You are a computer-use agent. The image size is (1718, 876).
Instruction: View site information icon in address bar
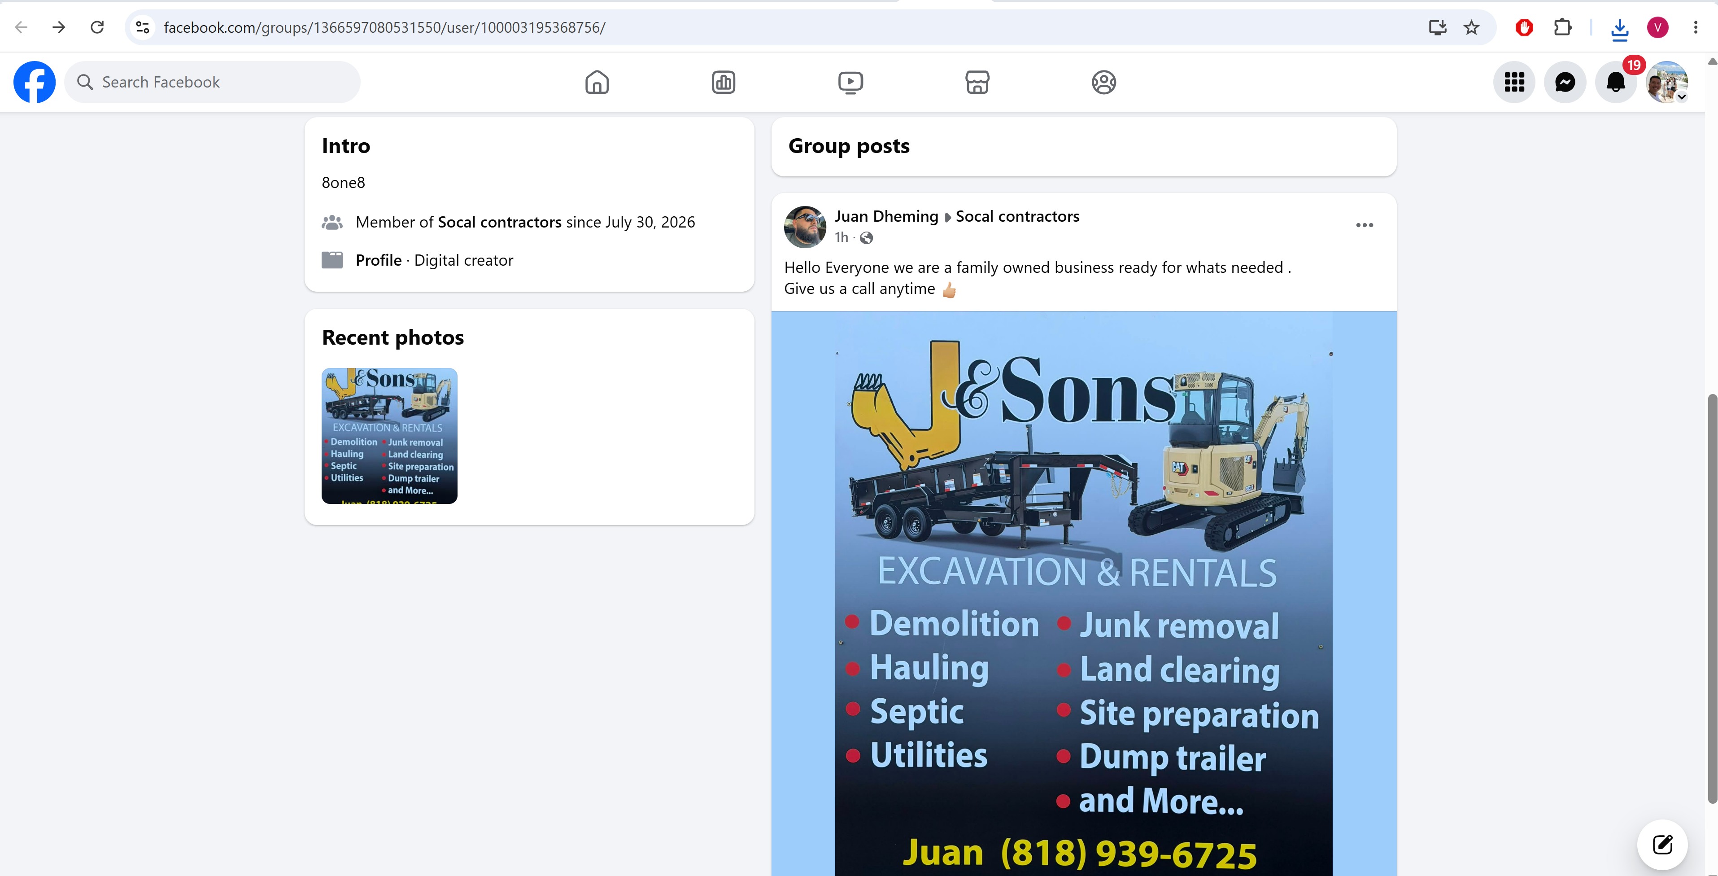142,27
